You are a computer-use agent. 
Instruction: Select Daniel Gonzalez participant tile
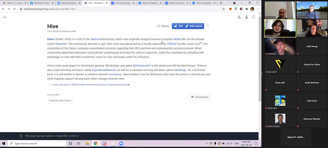280,119
